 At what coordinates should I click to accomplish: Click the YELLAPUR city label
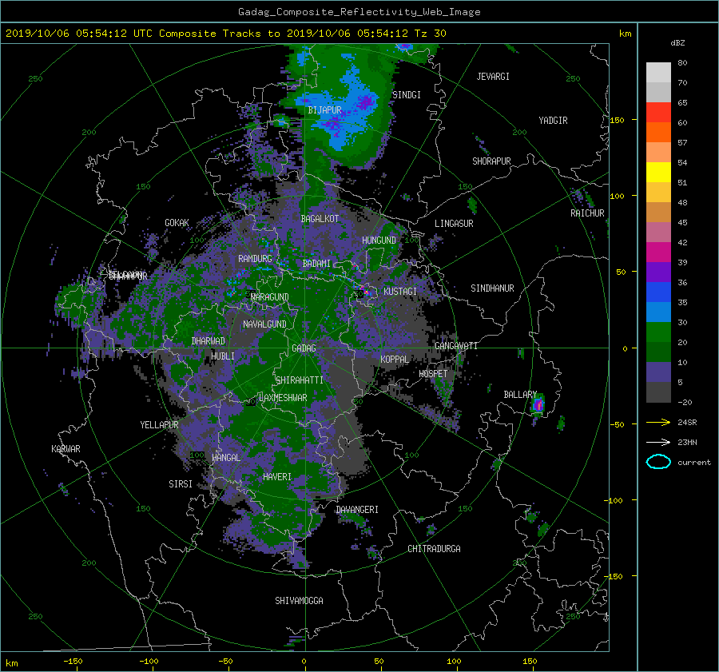(x=159, y=425)
